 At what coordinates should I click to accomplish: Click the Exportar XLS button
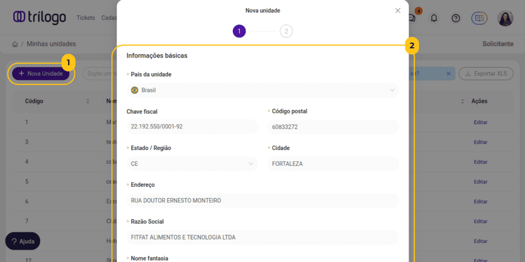point(486,74)
